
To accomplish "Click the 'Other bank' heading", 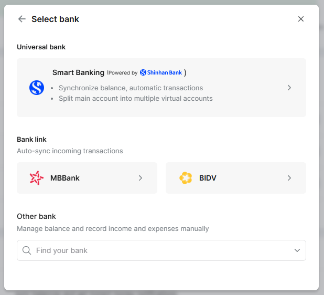I will tap(36, 216).
